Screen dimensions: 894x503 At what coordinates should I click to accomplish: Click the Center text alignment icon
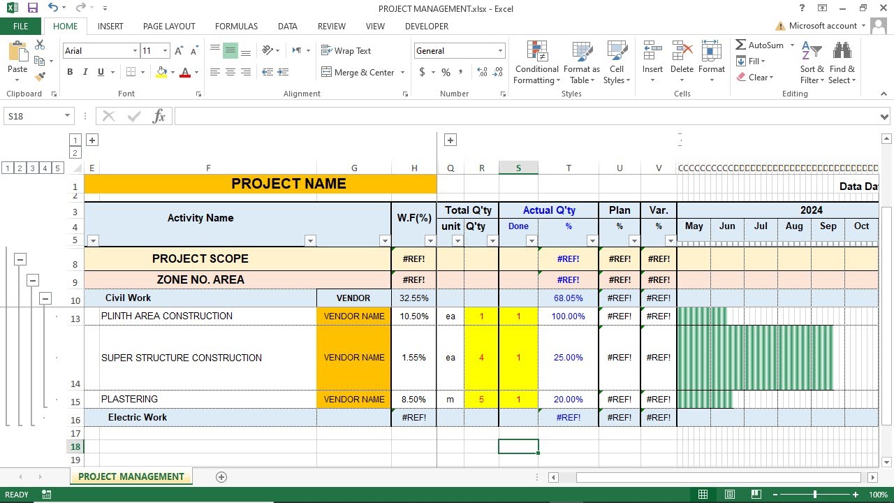[x=230, y=72]
